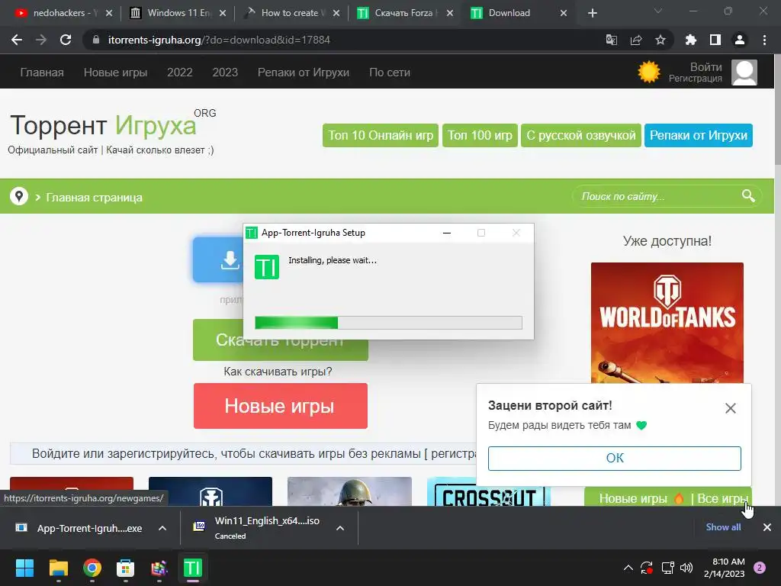Screen dimensions: 781x586
Task: Click the installer progress bar
Action: click(x=388, y=323)
